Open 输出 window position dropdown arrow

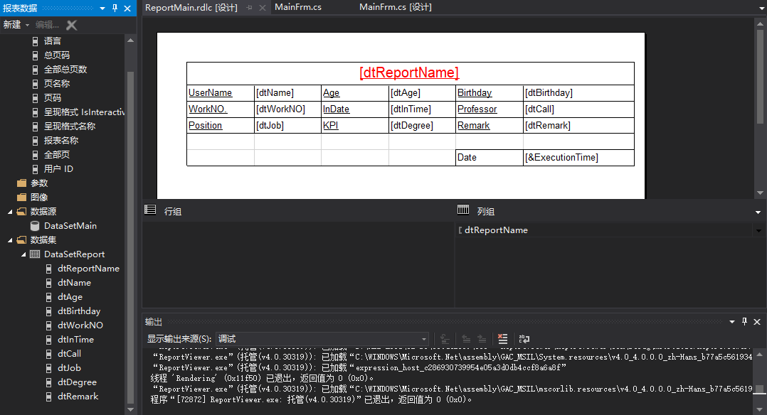pos(731,322)
